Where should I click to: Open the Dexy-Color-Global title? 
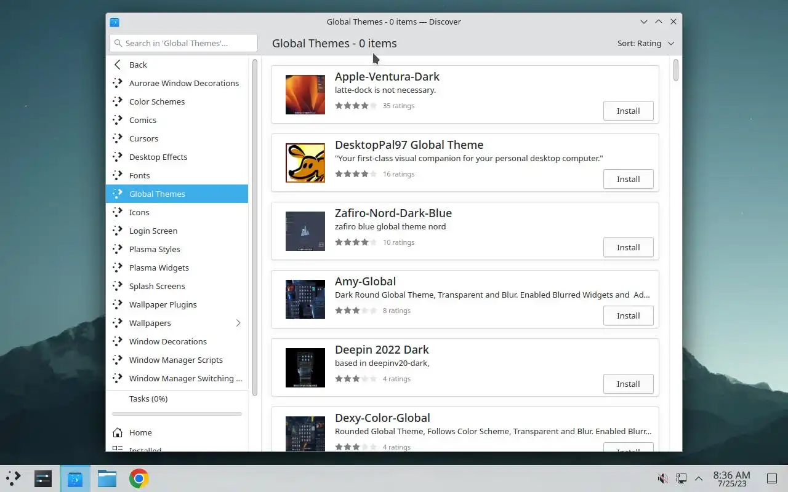382,418
